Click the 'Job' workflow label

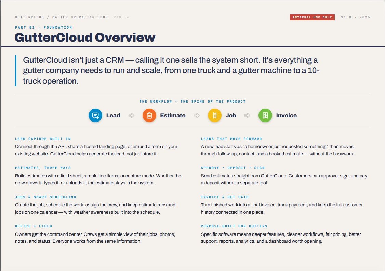pyautogui.click(x=231, y=115)
